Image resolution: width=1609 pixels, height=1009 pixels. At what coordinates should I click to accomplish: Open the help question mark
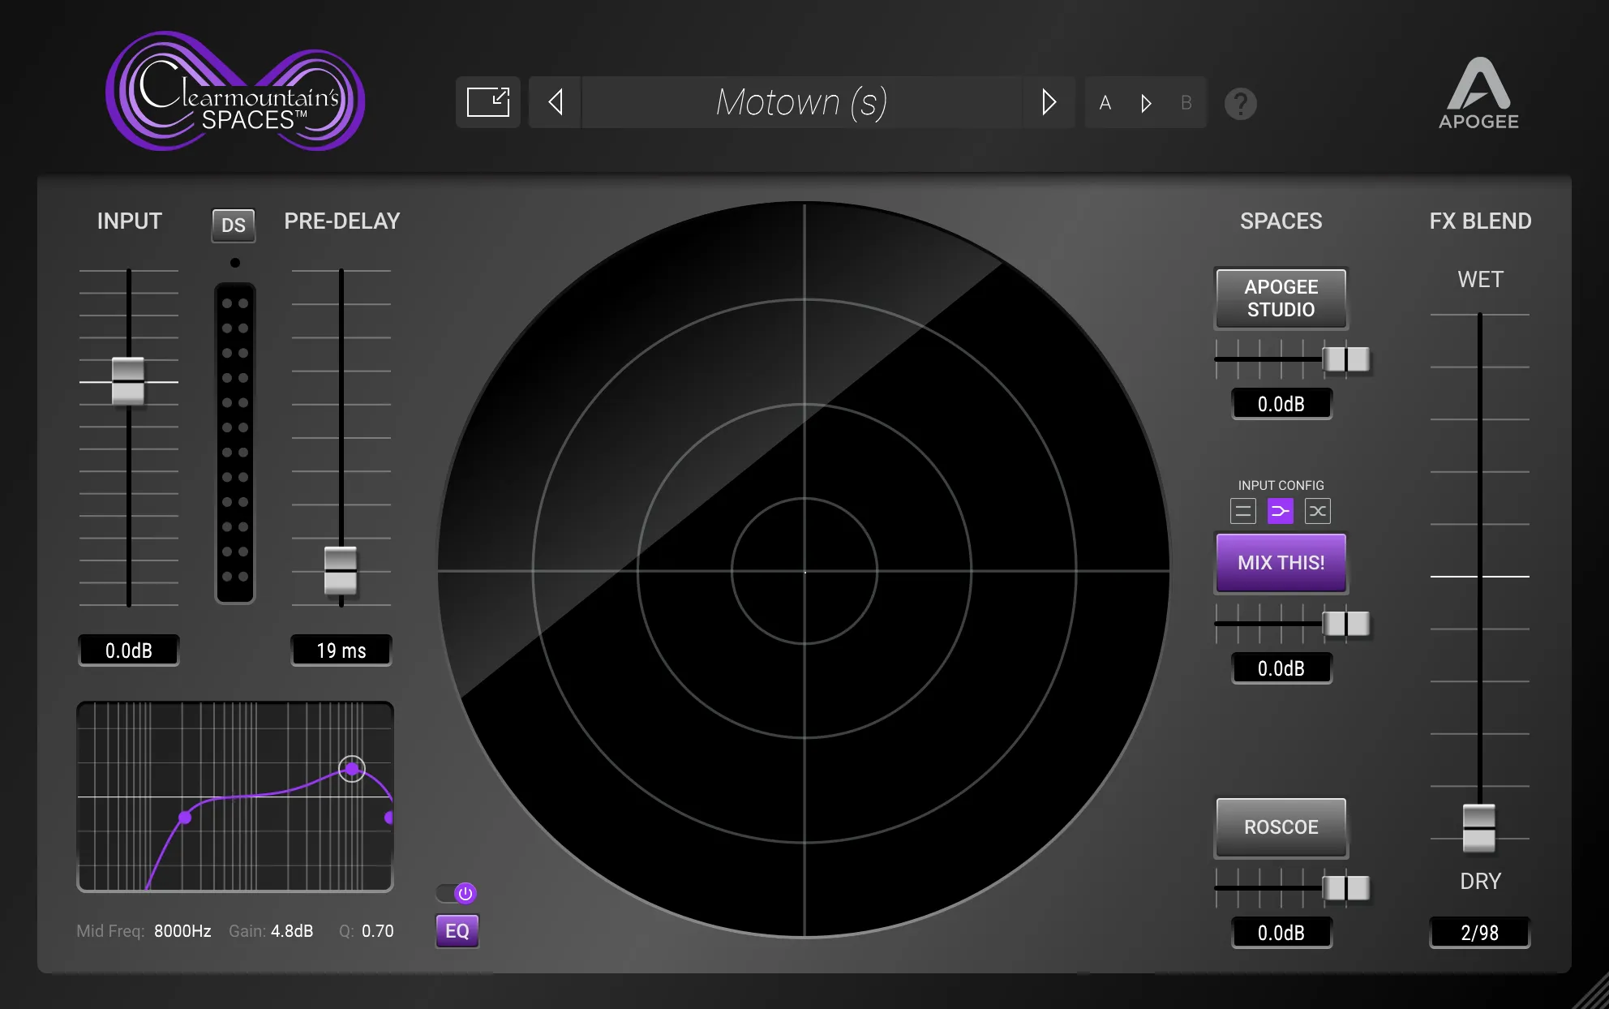click(1240, 104)
